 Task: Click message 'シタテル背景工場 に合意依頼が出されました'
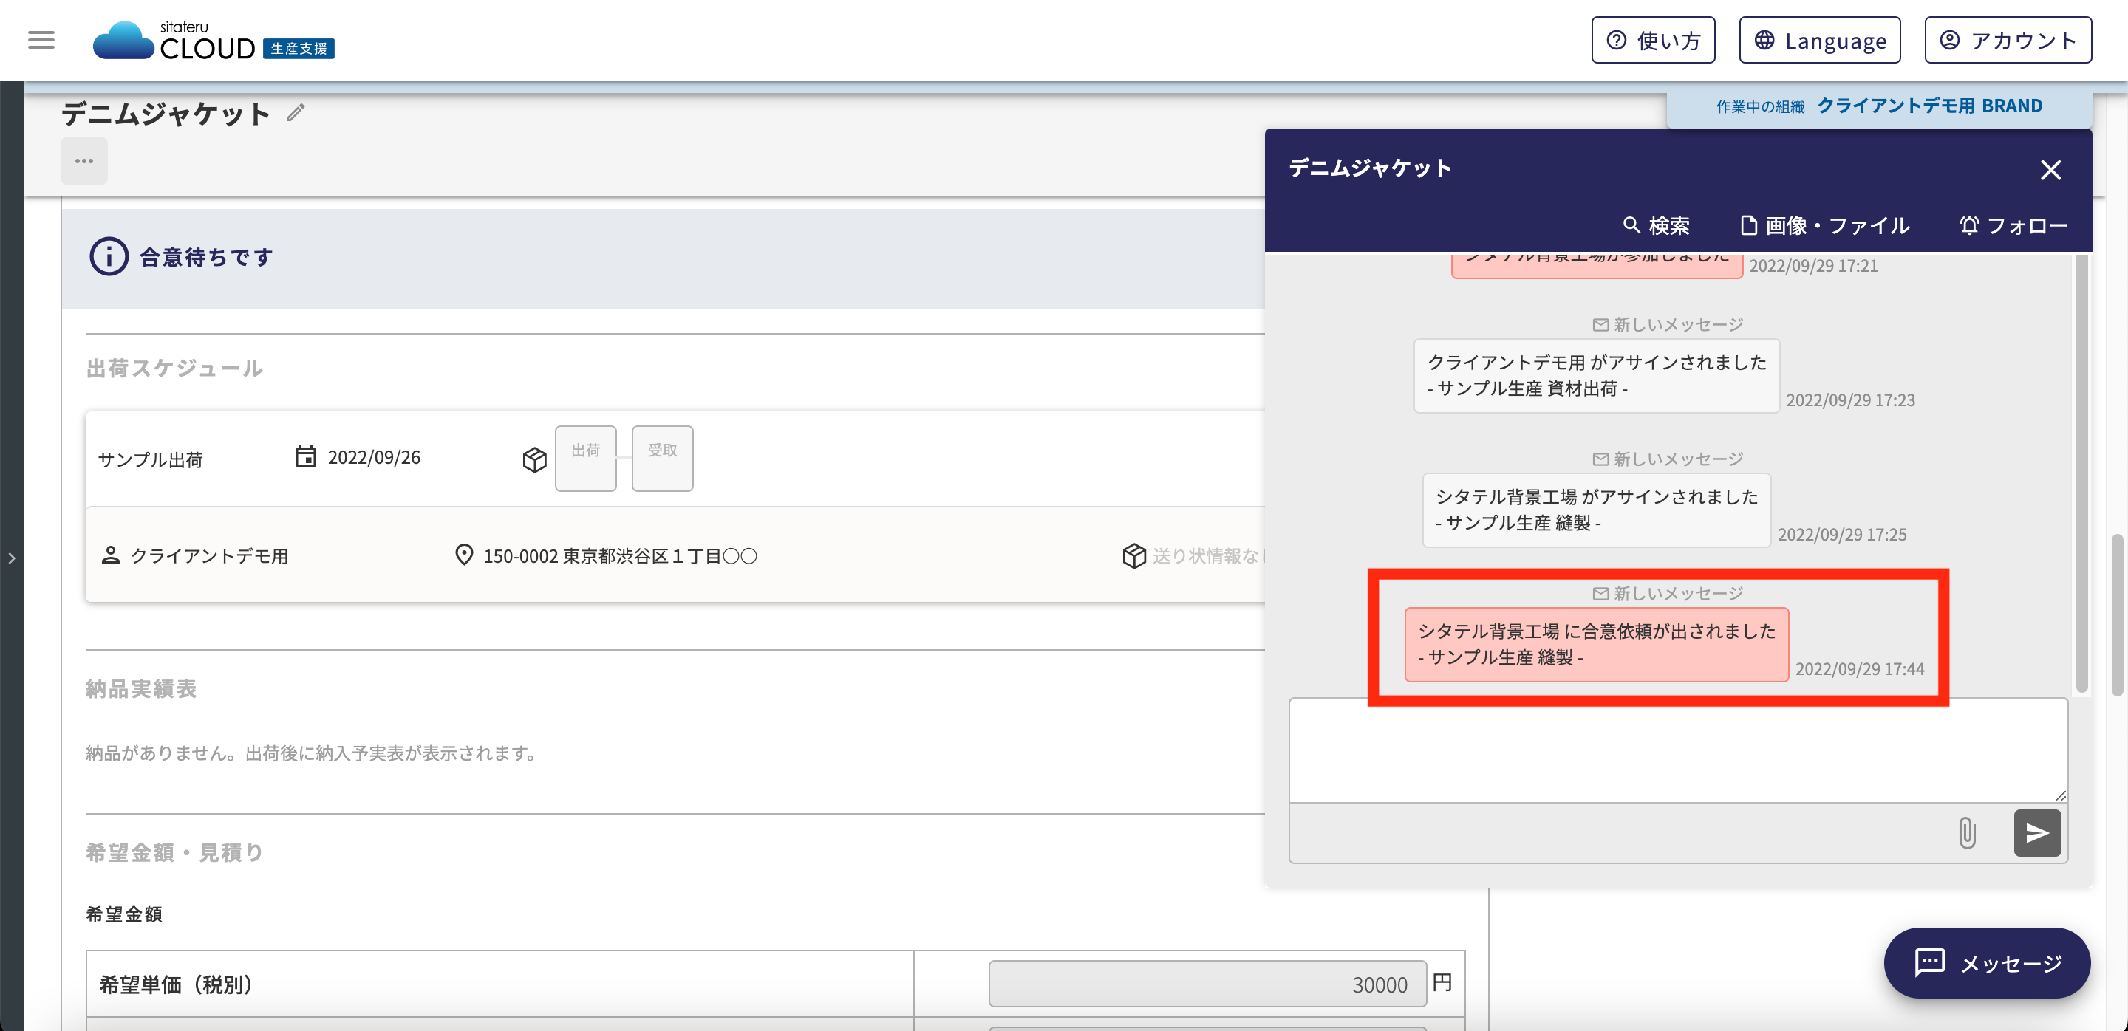[x=1596, y=644]
